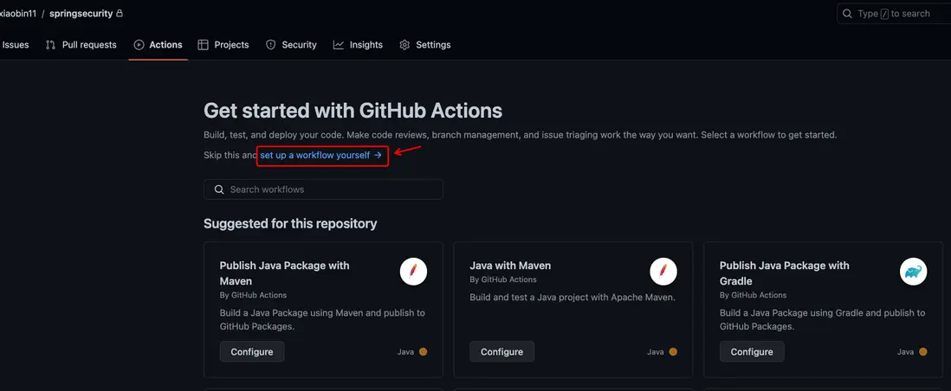951x391 pixels.
Task: Open the Issues tab
Action: click(16, 45)
